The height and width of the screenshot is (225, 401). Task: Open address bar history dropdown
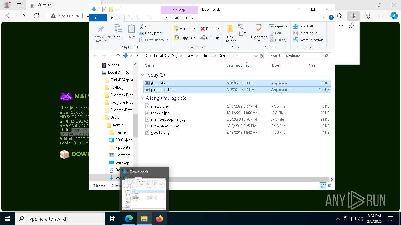click(256, 56)
